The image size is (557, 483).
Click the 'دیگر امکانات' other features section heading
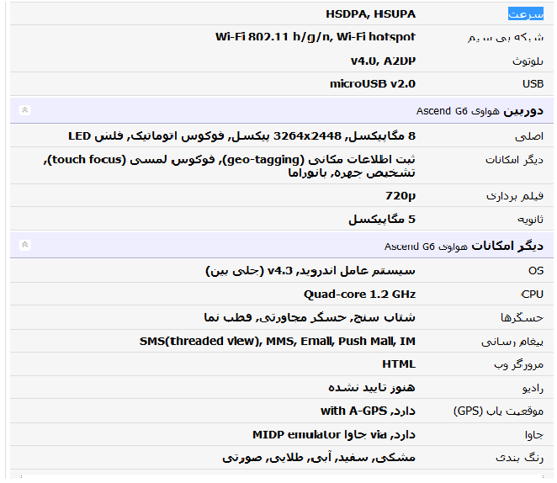pos(507,246)
